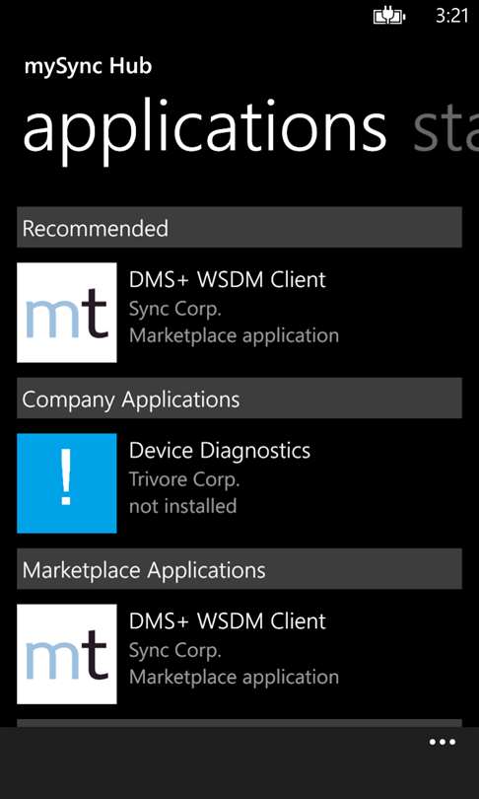
Task: Open the three-dots app bar menu
Action: pyautogui.click(x=442, y=743)
